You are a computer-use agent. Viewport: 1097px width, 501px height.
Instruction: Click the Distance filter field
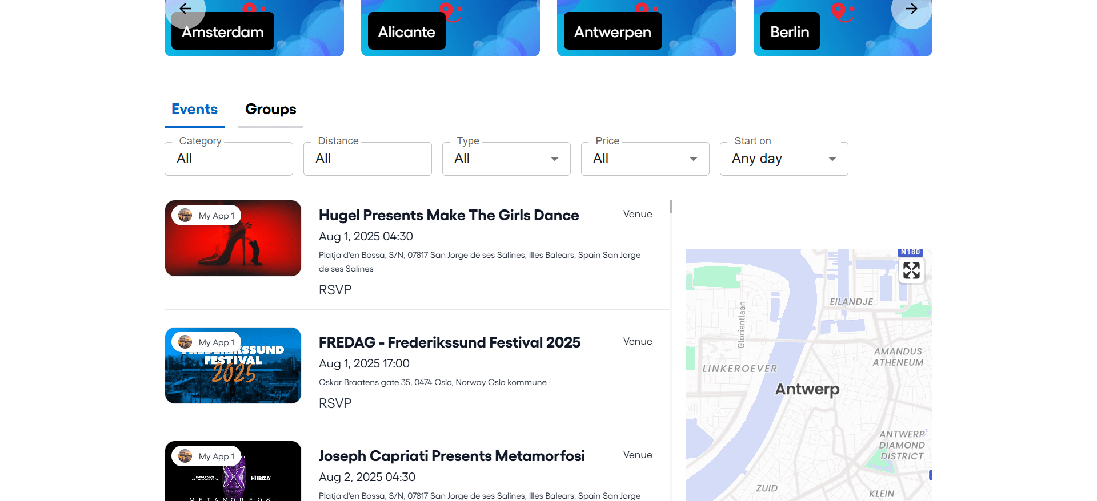coord(367,159)
